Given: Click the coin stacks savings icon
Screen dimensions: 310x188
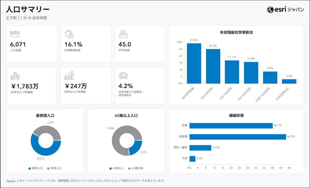Looking at the screenshot, I should click(15, 76).
